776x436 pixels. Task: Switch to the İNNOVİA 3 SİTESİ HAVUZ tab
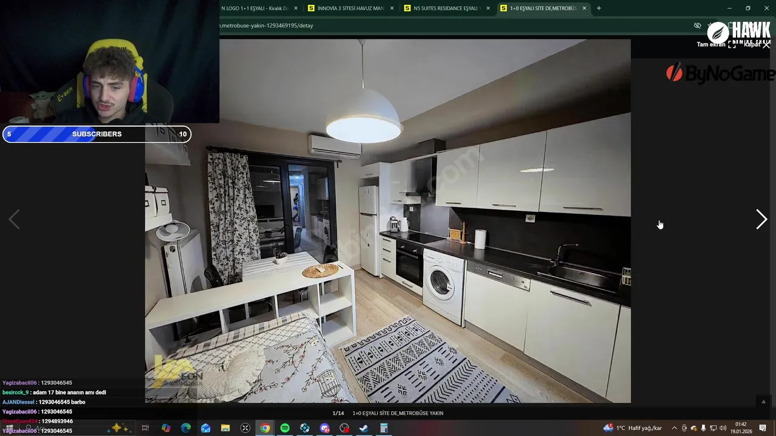click(351, 8)
